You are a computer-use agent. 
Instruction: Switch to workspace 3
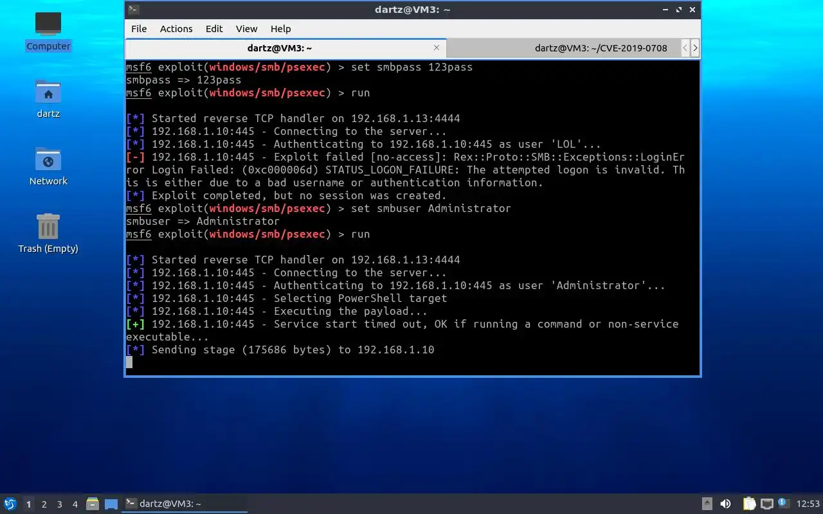point(59,504)
